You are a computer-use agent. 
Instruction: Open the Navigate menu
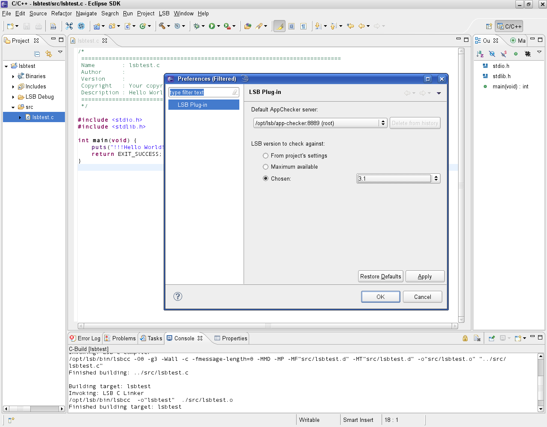[86, 13]
